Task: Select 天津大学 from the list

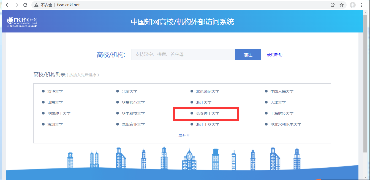Action: pos(278,102)
